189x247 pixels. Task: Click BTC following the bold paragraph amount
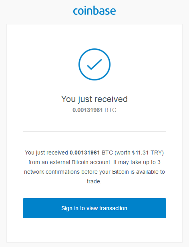tap(107, 153)
